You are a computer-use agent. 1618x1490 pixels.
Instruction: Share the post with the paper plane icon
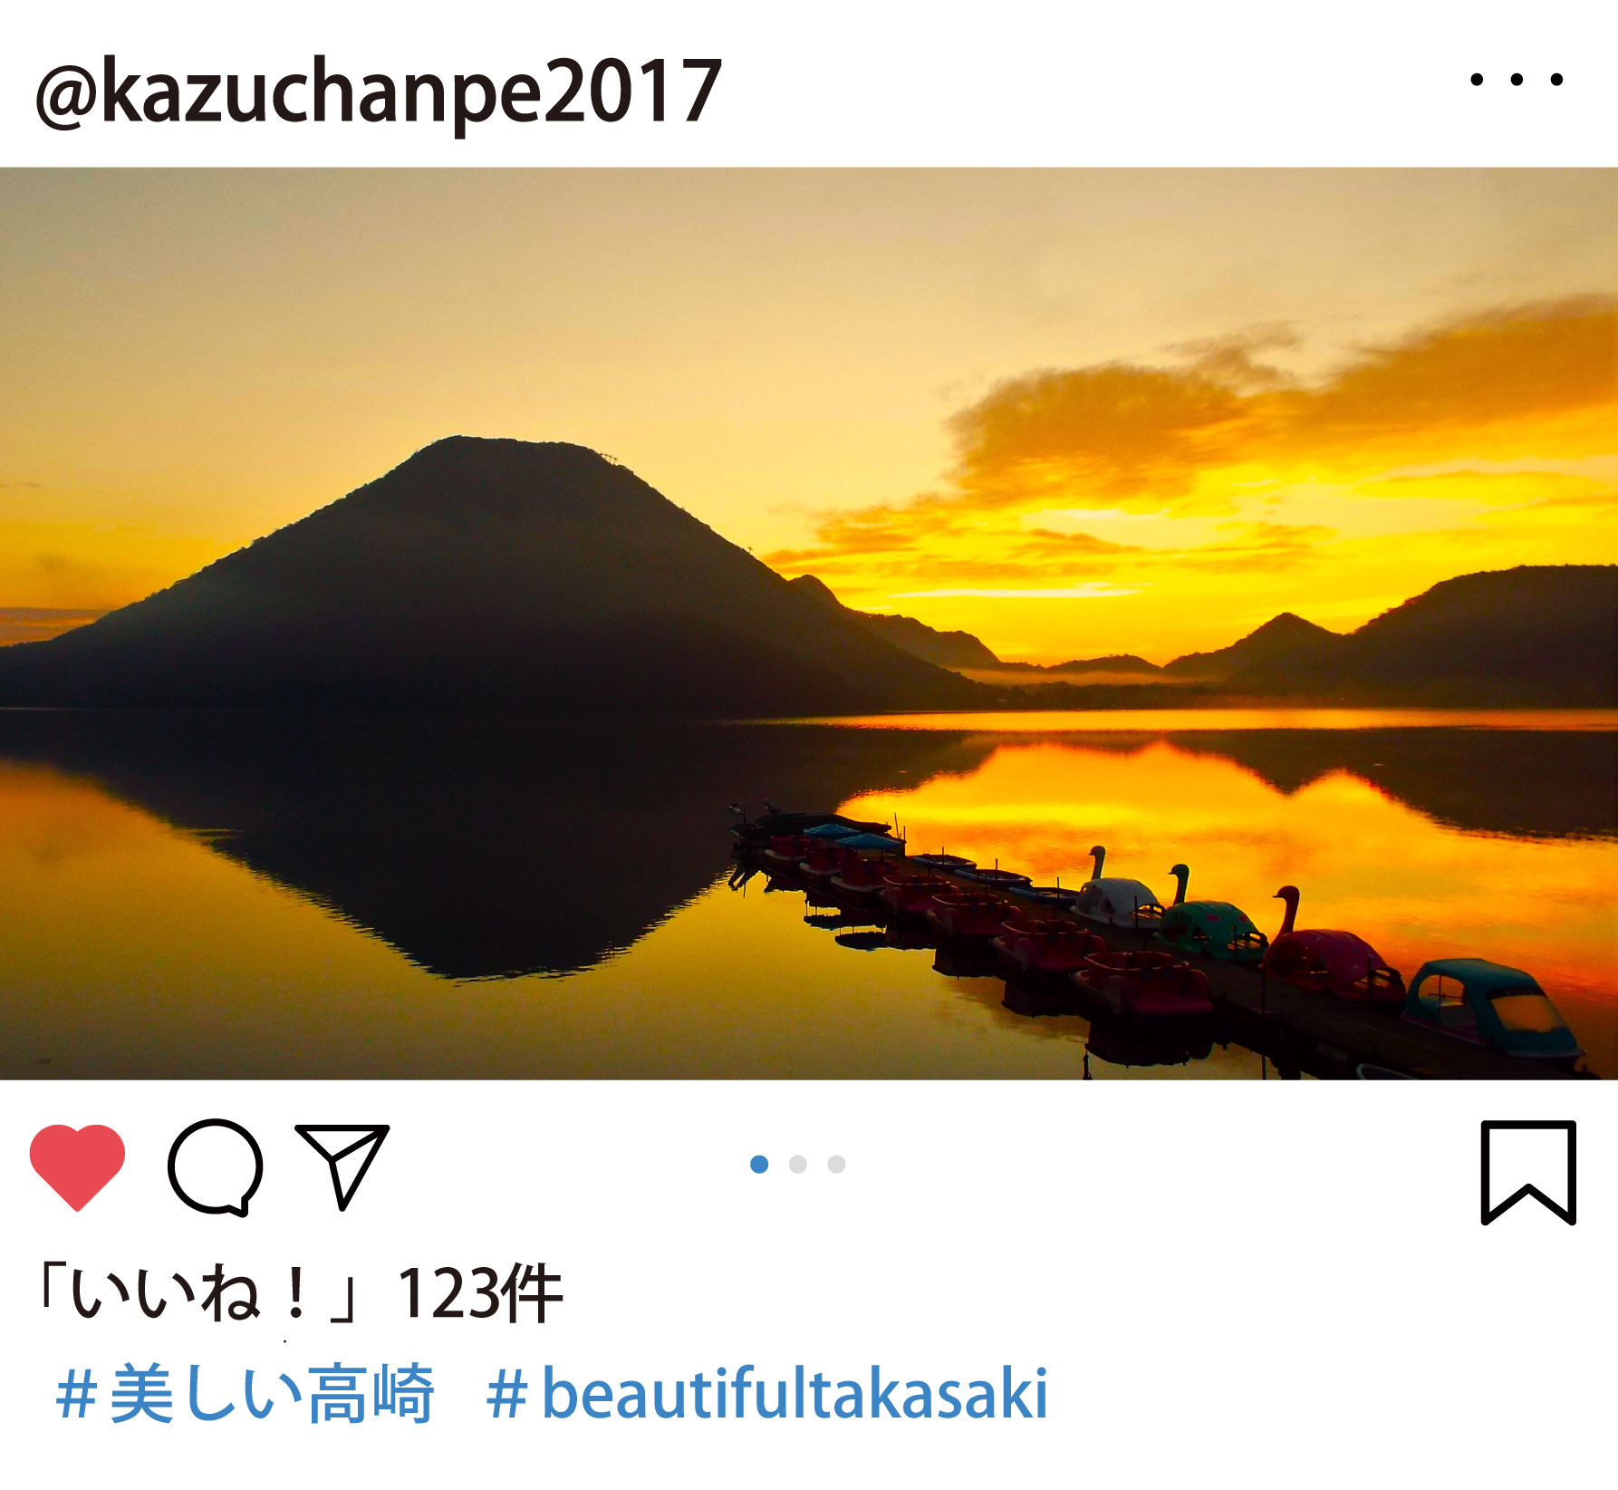pyautogui.click(x=342, y=1167)
